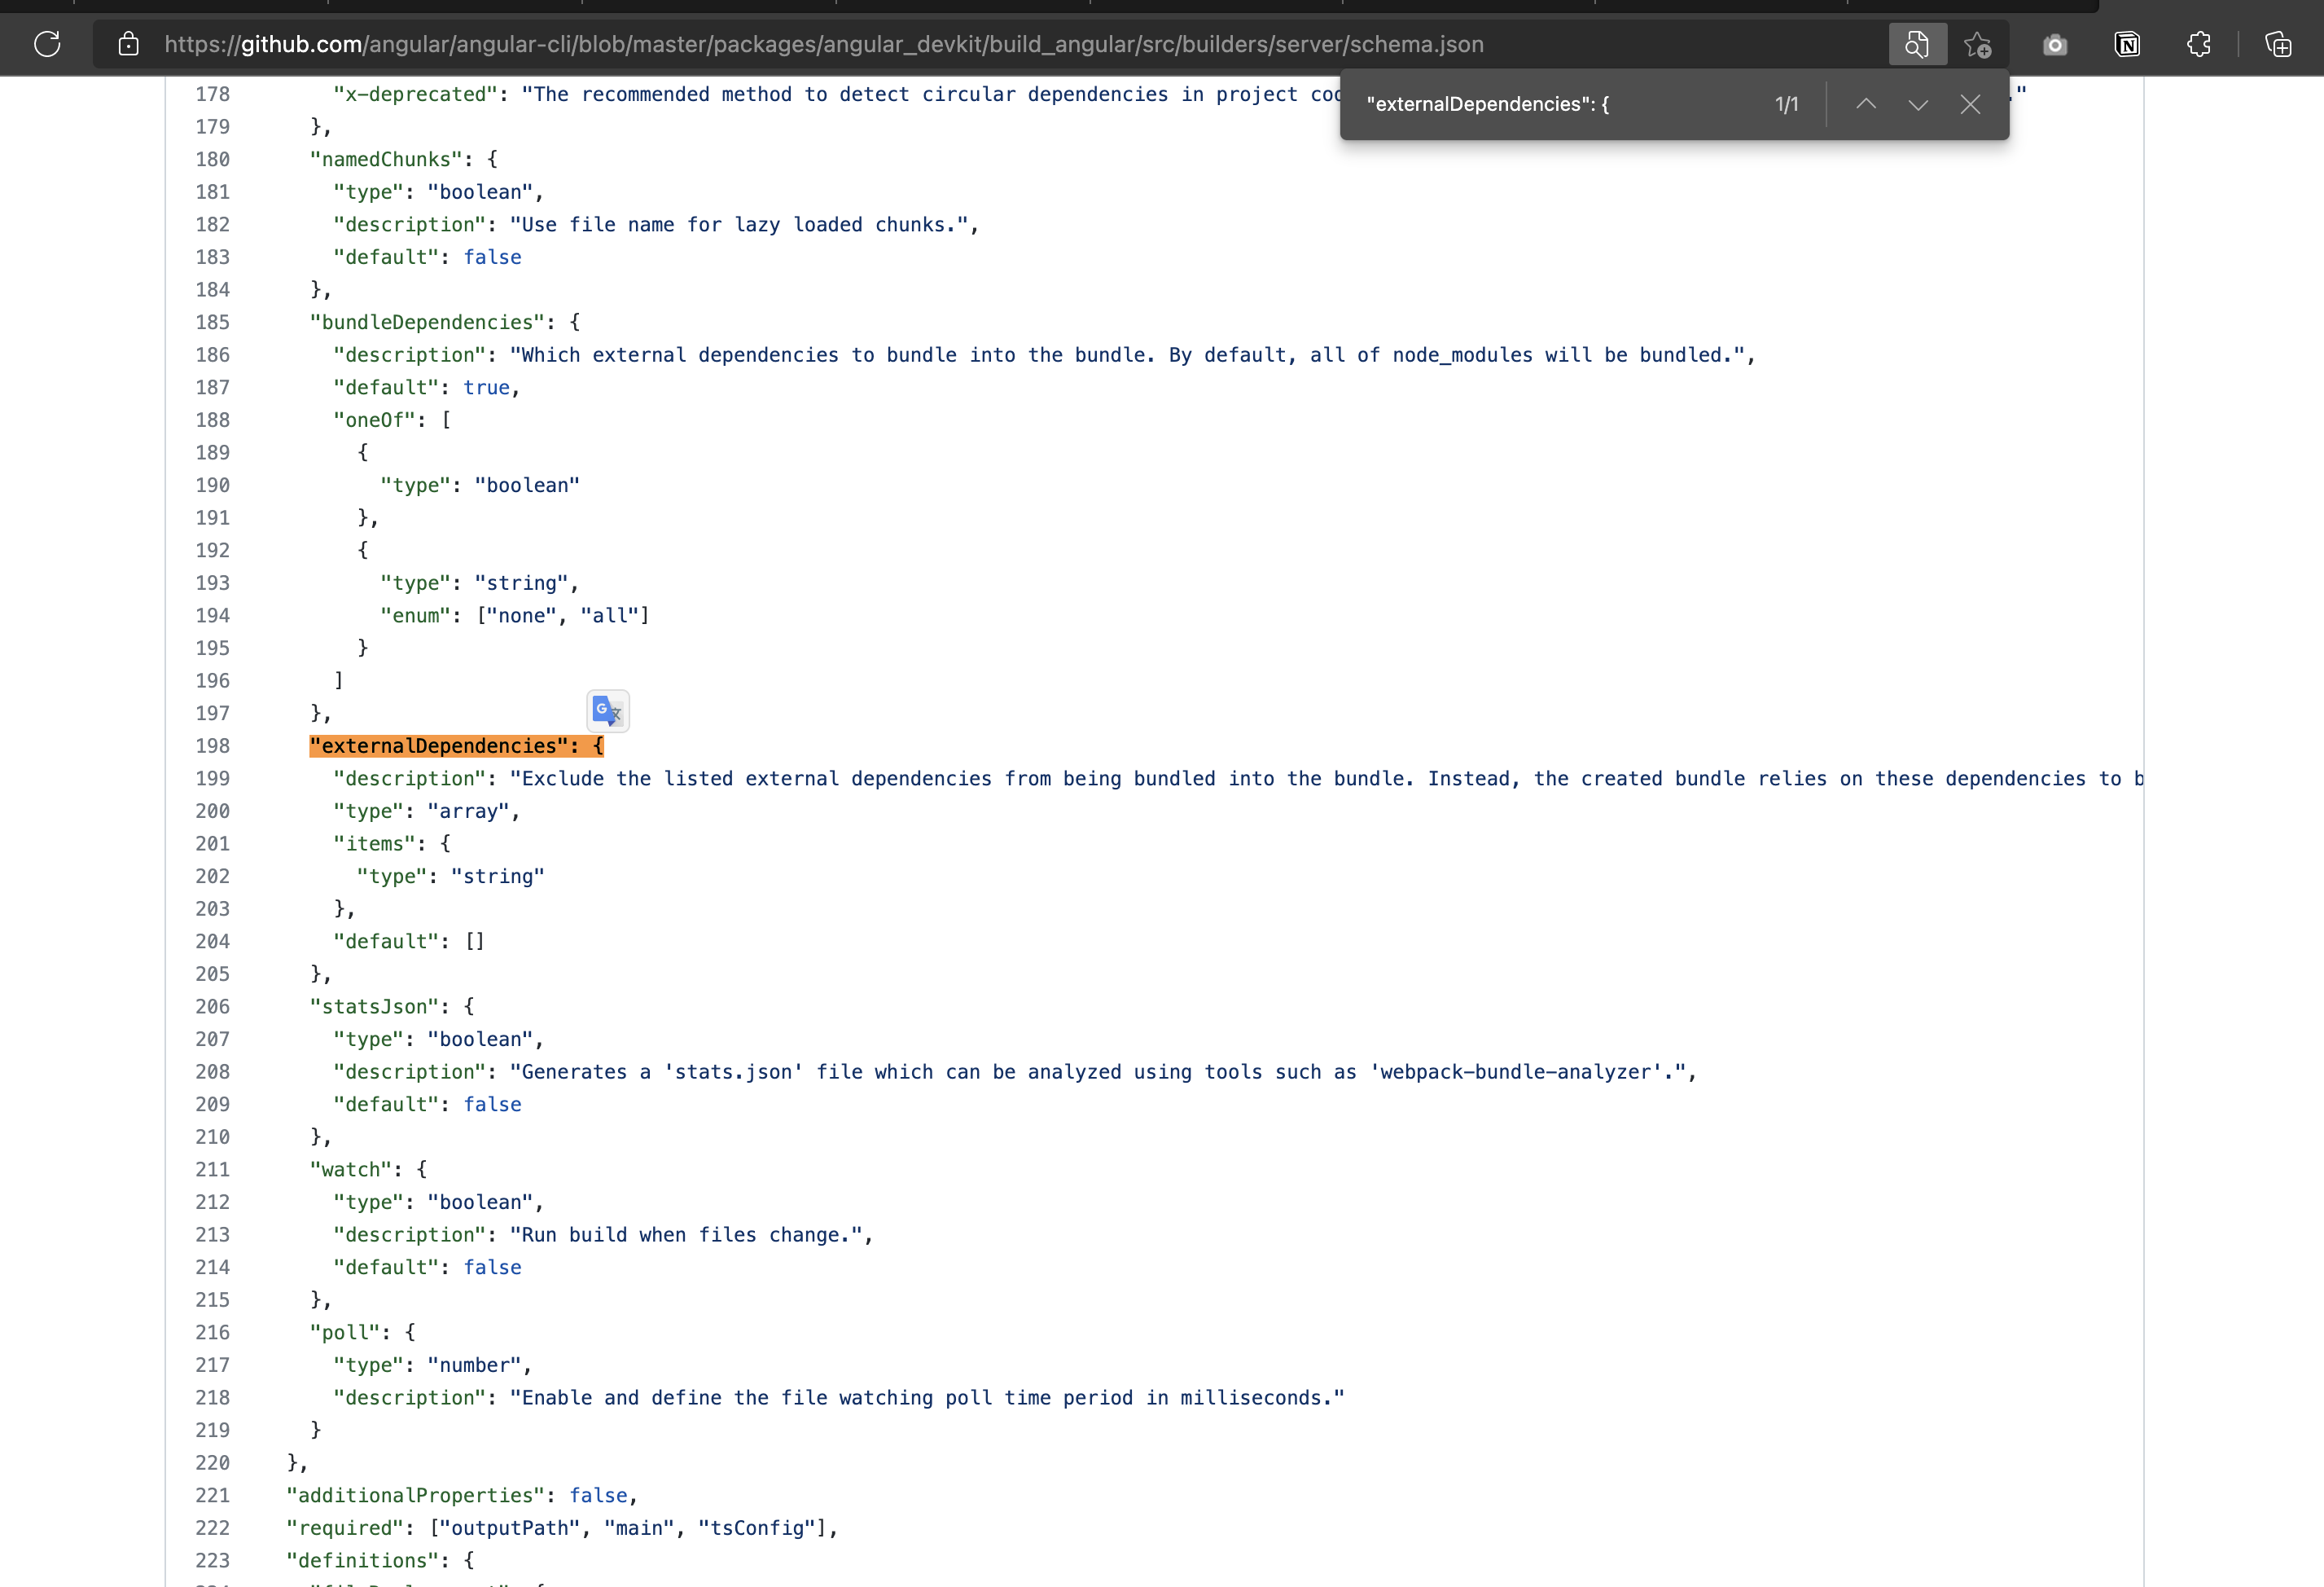Click the camera screenshot extension icon

2054,44
